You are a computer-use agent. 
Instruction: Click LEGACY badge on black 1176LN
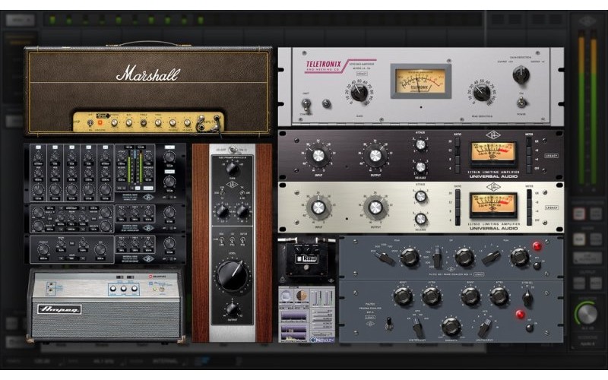coord(551,156)
